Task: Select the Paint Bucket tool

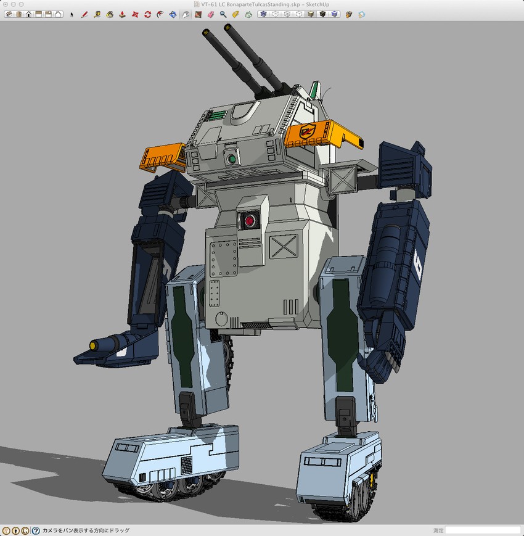Action: pyautogui.click(x=110, y=14)
